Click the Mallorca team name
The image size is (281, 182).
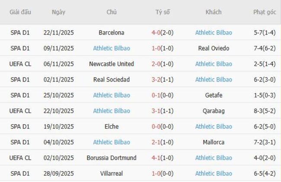(214, 142)
